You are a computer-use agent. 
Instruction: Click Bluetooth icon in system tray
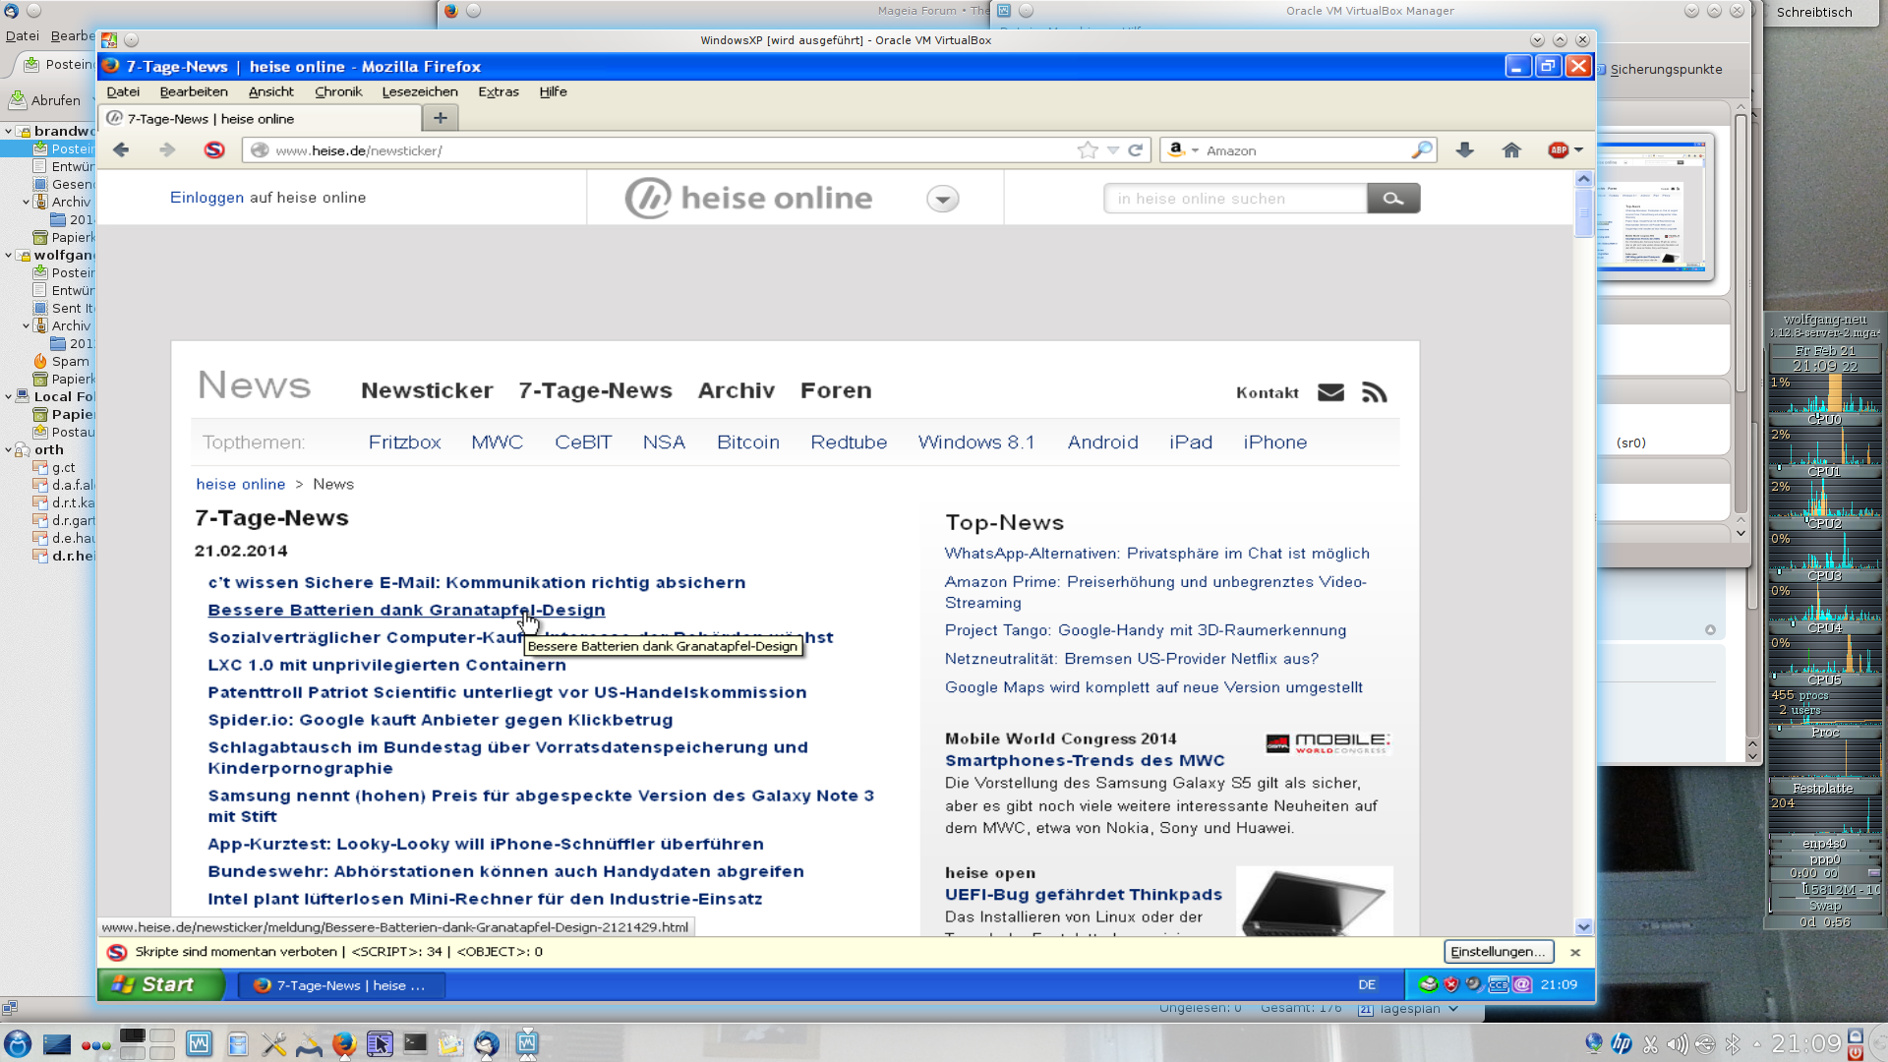pyautogui.click(x=1733, y=1044)
